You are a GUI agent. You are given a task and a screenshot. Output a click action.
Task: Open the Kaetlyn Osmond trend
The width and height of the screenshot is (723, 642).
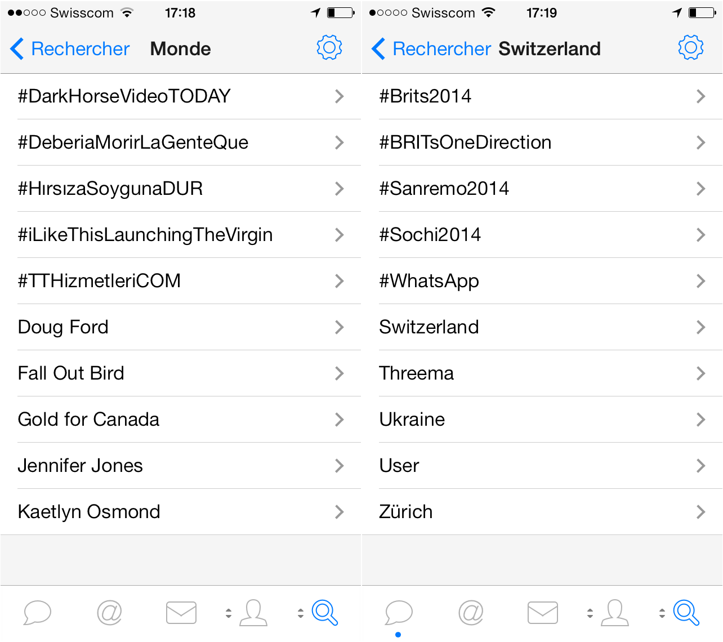(x=181, y=512)
